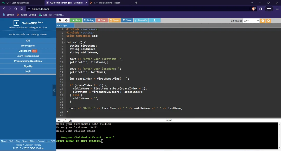281x151 pixels.
Task: Close the GDB online Debugger tab
Action: [x=86, y=3]
